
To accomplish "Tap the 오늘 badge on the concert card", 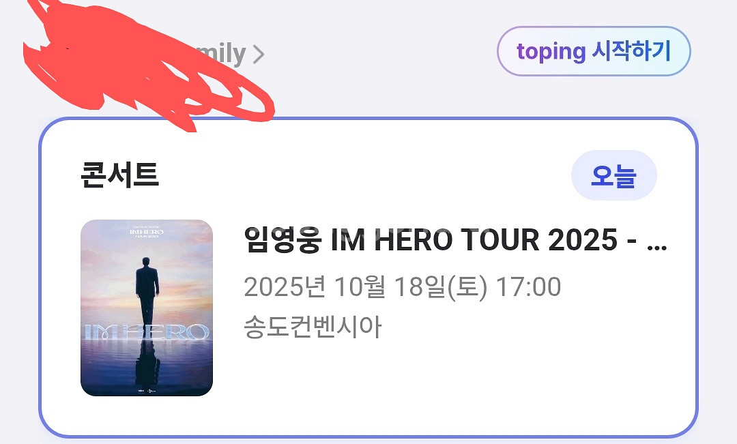I will (x=613, y=176).
